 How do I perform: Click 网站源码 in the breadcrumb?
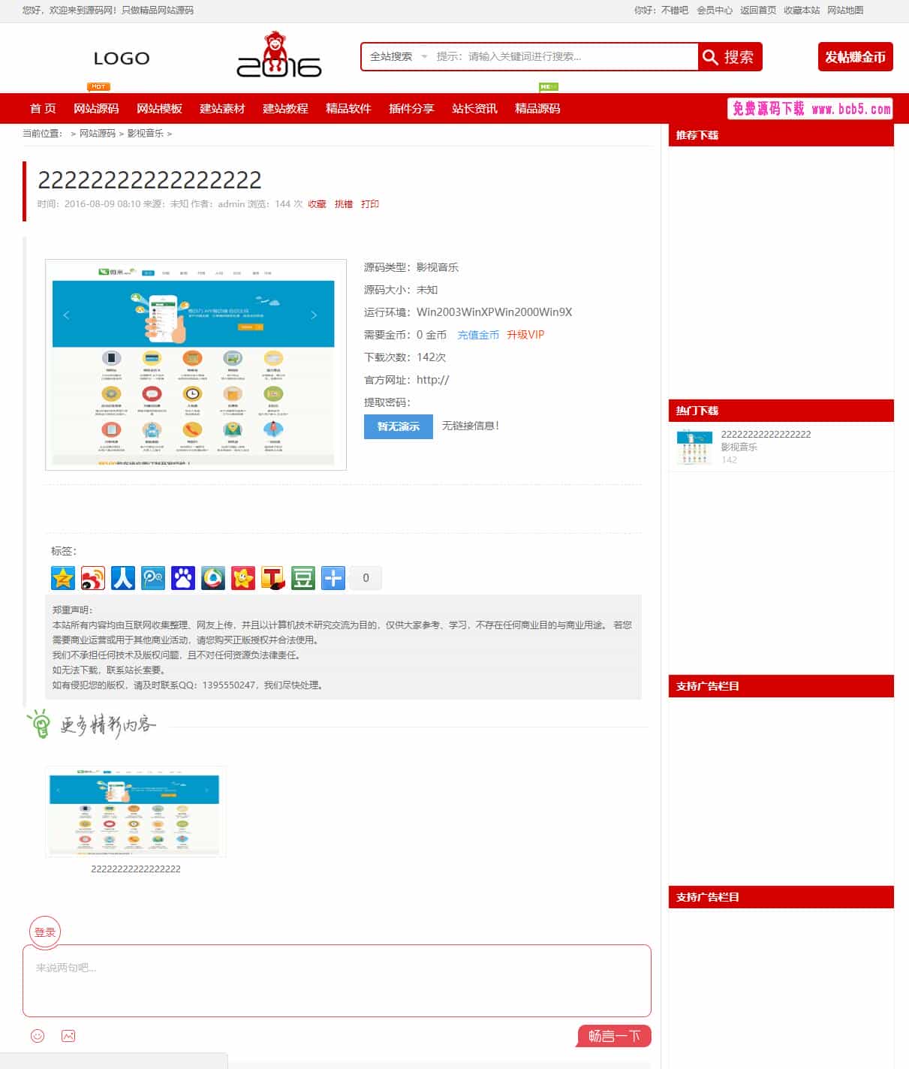click(98, 134)
